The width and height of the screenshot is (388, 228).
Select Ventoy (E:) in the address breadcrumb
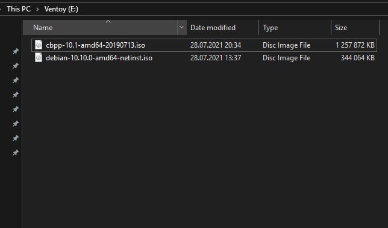[x=61, y=9]
